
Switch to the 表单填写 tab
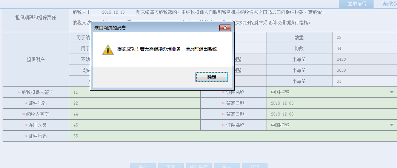pos(357,4)
